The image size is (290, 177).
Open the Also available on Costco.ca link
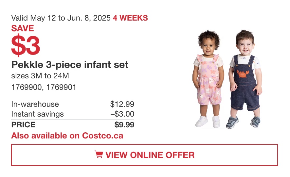coord(67,136)
